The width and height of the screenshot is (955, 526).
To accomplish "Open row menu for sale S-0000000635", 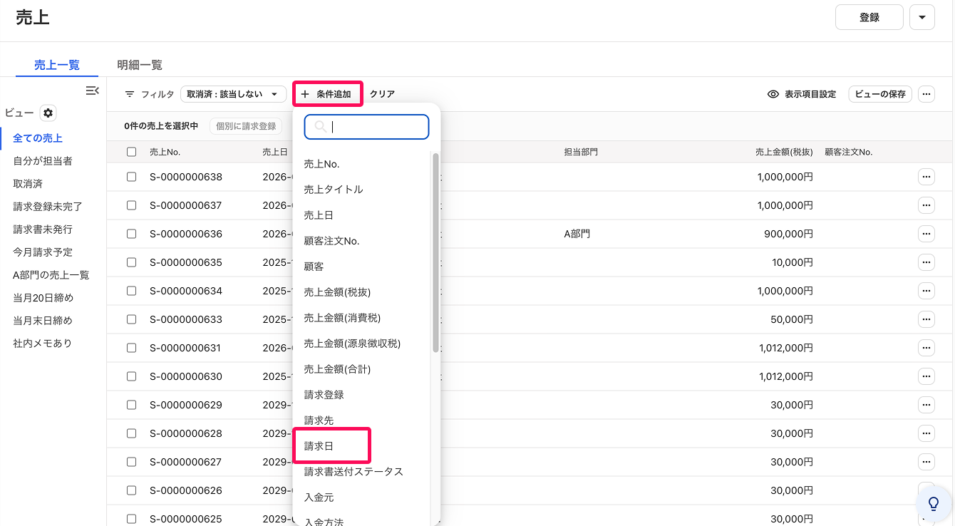I will (926, 262).
